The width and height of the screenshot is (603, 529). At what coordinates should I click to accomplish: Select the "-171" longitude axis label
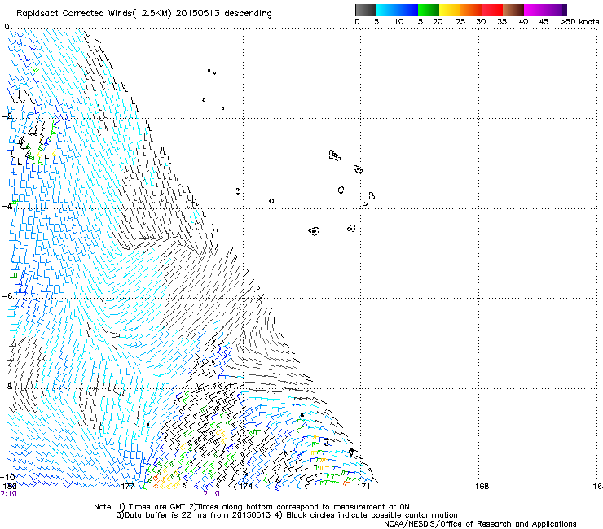tap(361, 487)
